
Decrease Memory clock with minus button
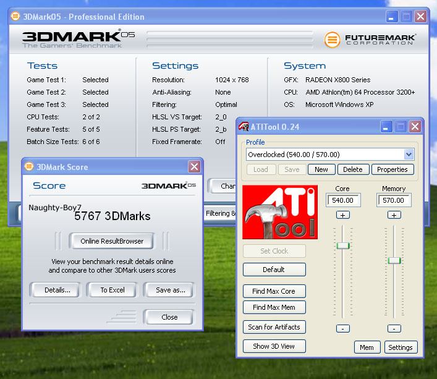(394, 328)
